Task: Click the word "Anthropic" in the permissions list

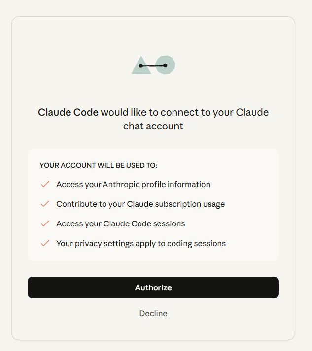Action: click(x=121, y=184)
